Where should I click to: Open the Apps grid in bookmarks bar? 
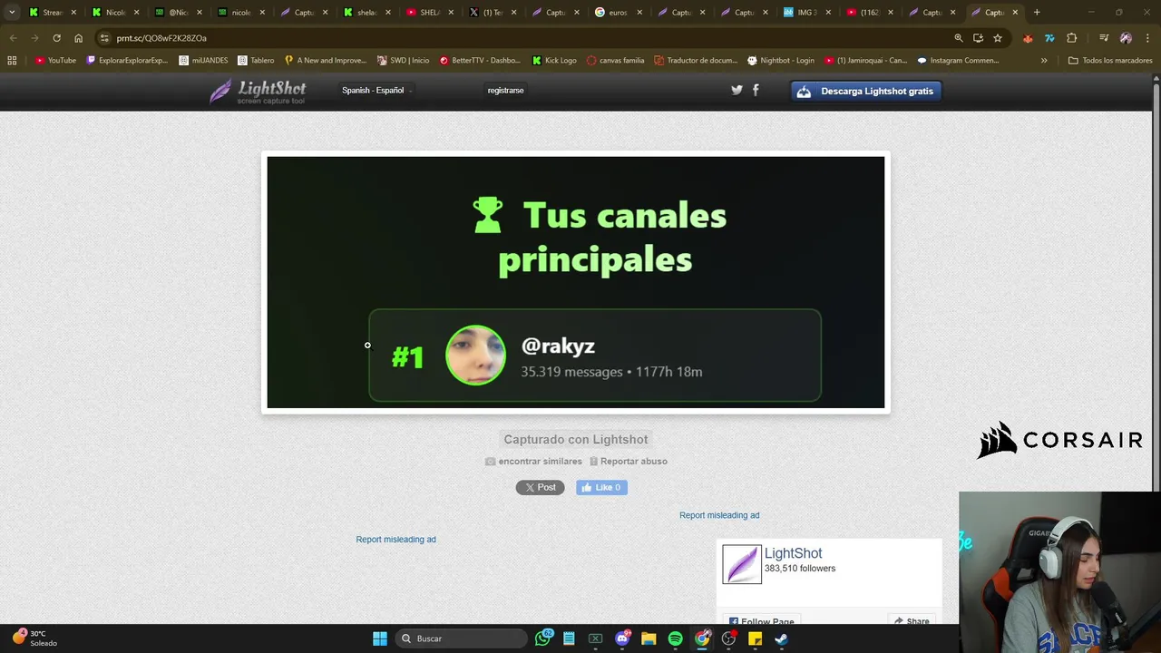click(12, 61)
